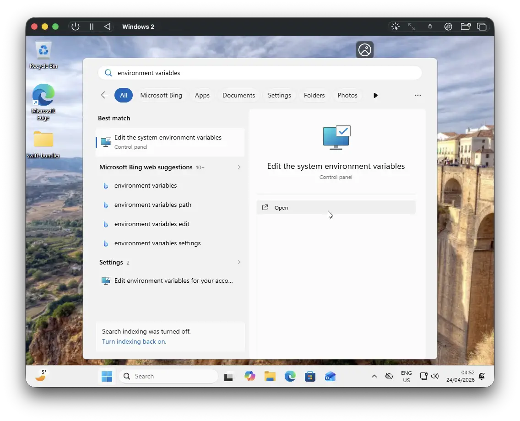Click the Windows Start button
The height and width of the screenshot is (421, 520).
[x=107, y=376]
